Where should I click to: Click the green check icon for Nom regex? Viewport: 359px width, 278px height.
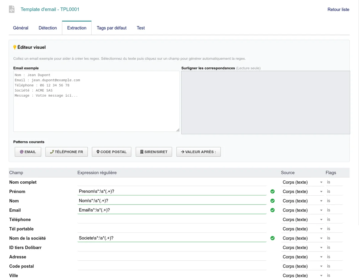(x=272, y=201)
